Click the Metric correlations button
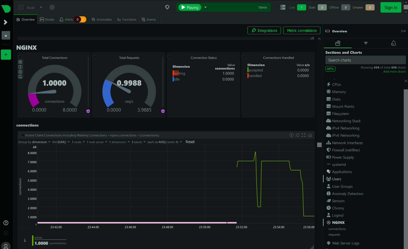408x249 pixels. click(x=302, y=30)
